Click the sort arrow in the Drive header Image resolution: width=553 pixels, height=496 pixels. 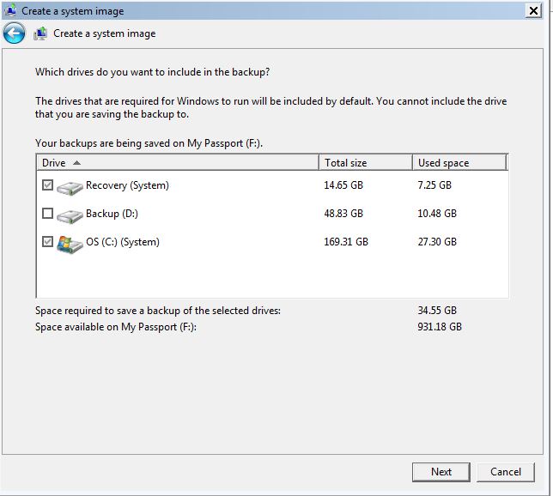(77, 162)
